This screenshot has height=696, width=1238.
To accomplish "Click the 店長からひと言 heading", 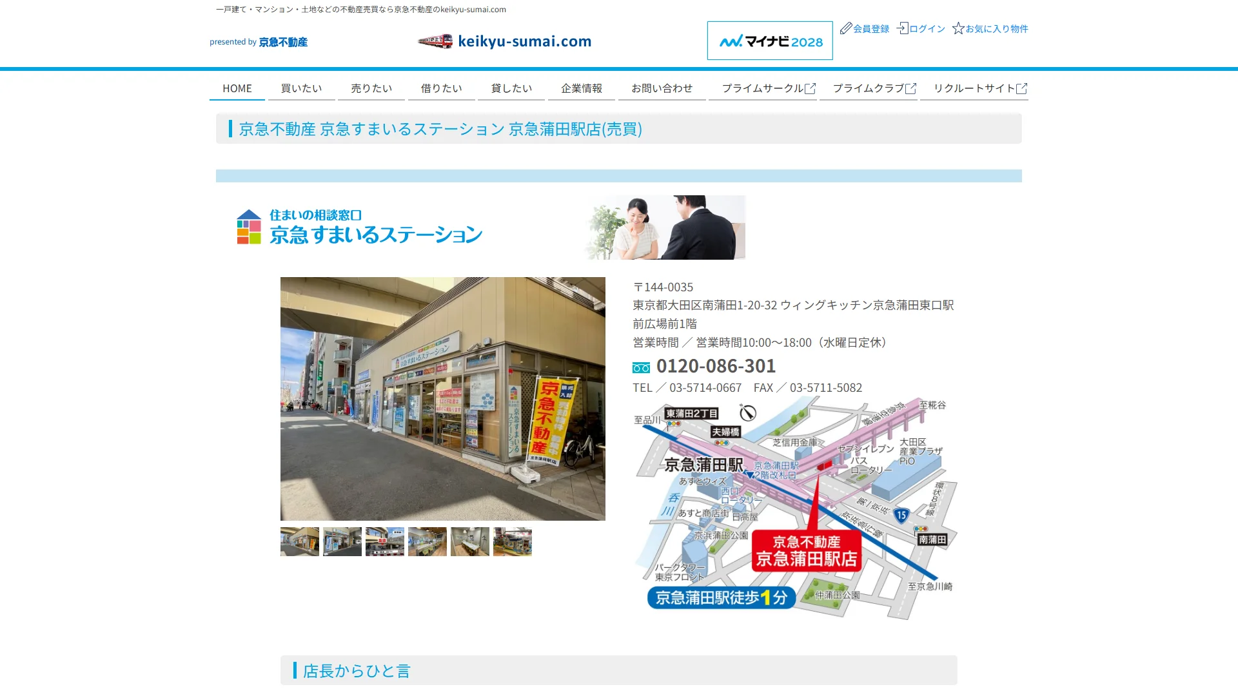I will coord(357,671).
